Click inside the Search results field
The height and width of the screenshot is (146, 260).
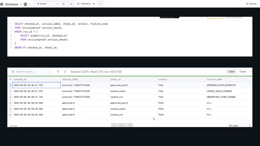click(31, 72)
